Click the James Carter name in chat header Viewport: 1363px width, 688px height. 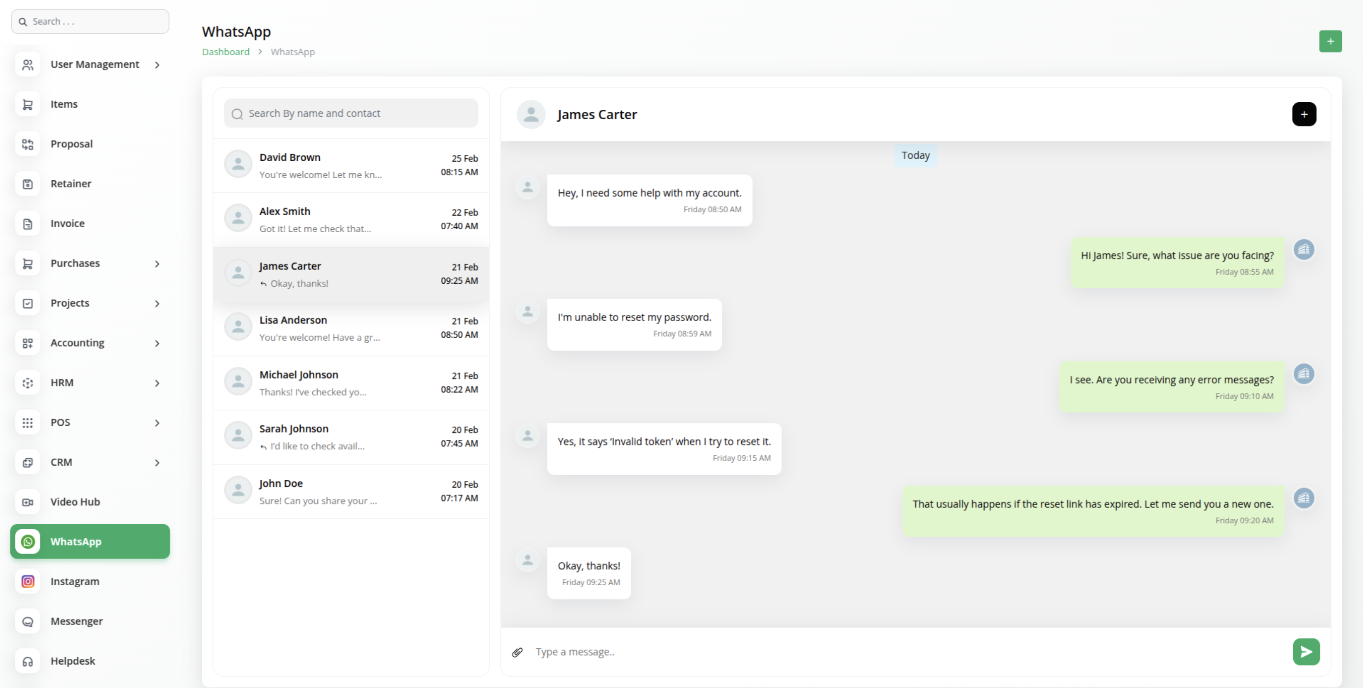coord(597,114)
